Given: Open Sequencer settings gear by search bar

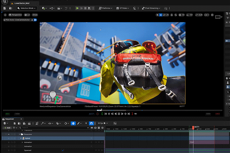Looking at the screenshot, I should 103,128.
